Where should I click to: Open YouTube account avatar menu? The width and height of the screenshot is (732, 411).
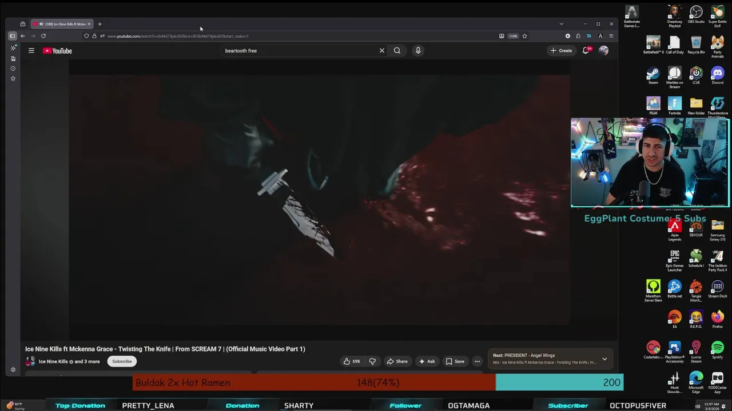603,51
